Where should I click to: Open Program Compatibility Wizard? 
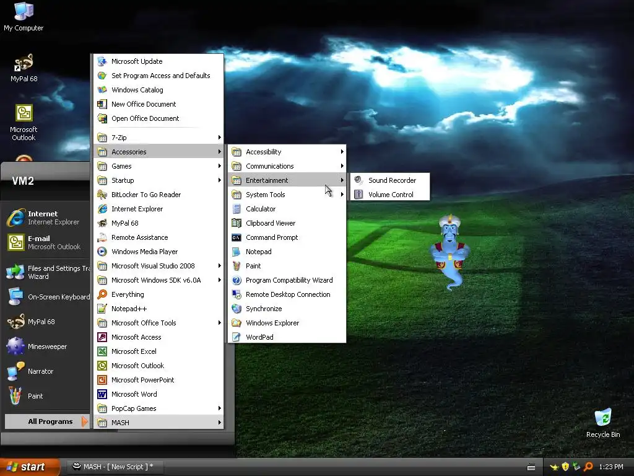pyautogui.click(x=287, y=280)
